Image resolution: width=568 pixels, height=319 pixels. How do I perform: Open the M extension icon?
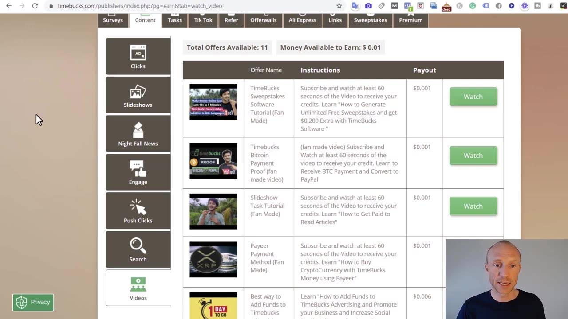[394, 6]
